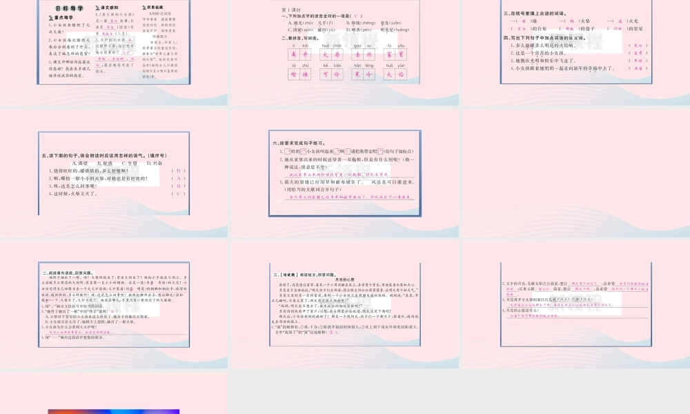Click the '五、读下面的句子' heading text
Image resolution: width=690 pixels, height=414 pixels.
[x=104, y=156]
